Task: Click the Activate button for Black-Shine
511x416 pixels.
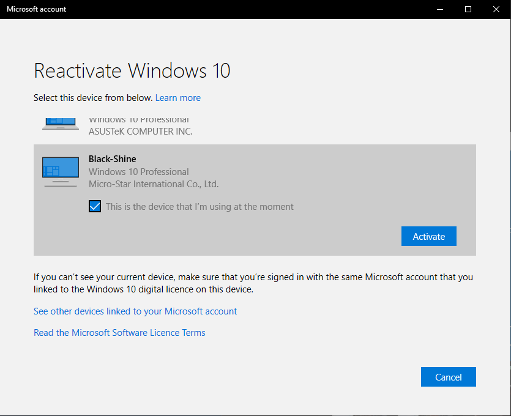Action: (428, 236)
